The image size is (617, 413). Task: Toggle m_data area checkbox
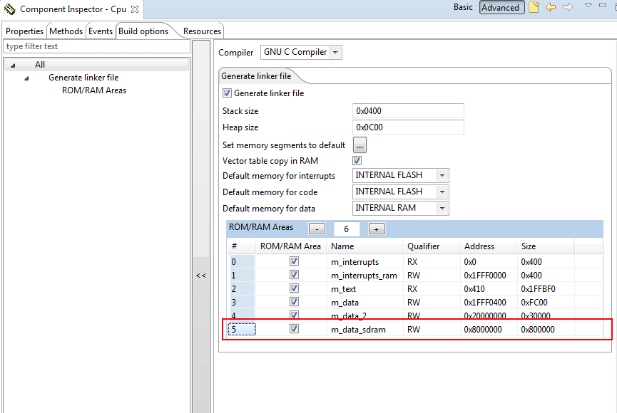click(294, 302)
